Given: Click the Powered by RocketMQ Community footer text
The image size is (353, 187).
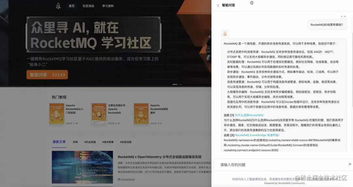Looking at the screenshot, I should click(x=285, y=183).
